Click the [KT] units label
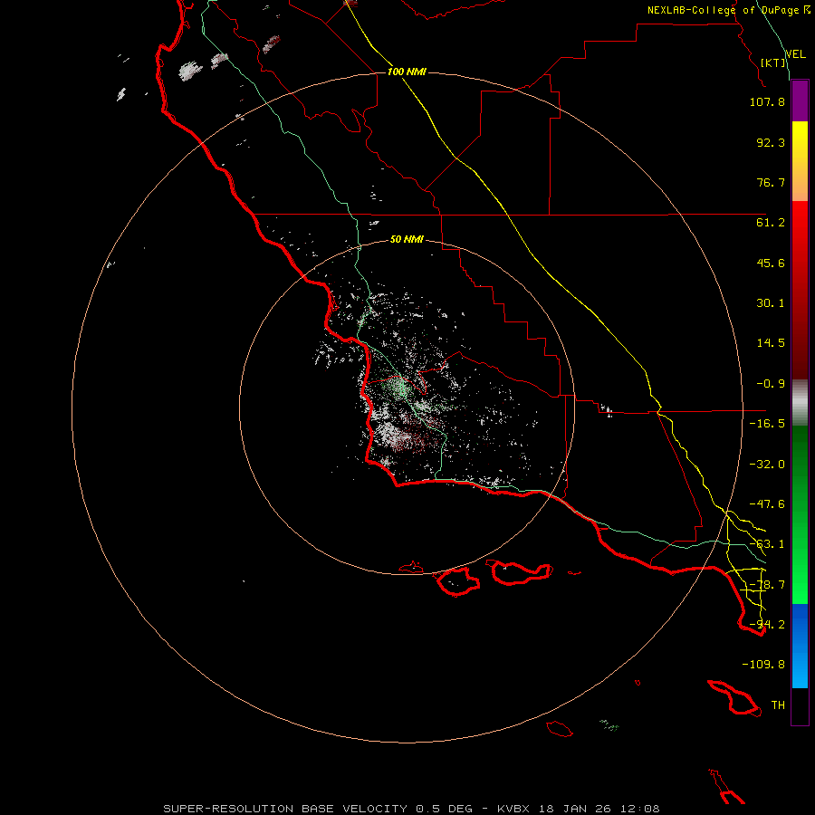 pos(773,62)
